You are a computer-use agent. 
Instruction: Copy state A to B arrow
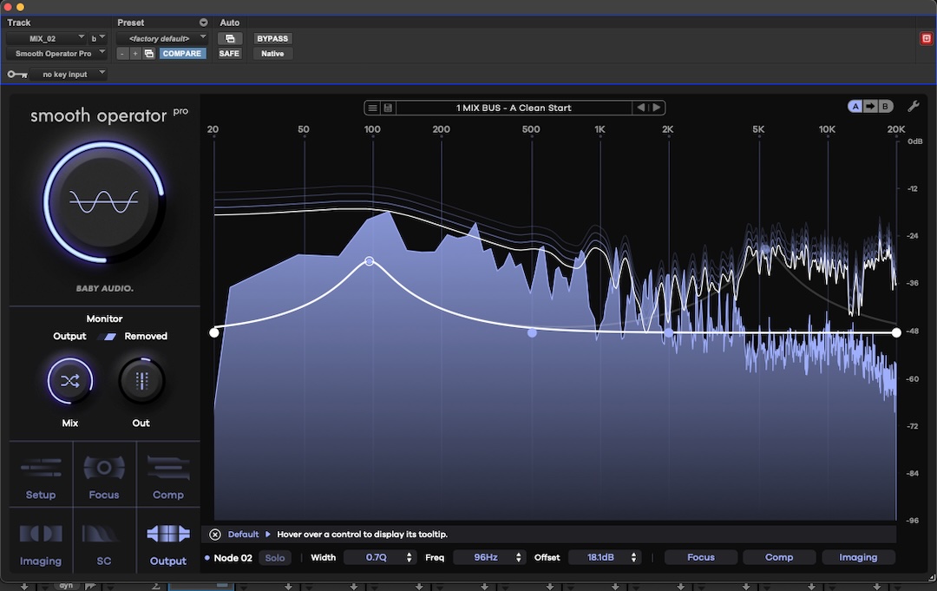point(870,107)
